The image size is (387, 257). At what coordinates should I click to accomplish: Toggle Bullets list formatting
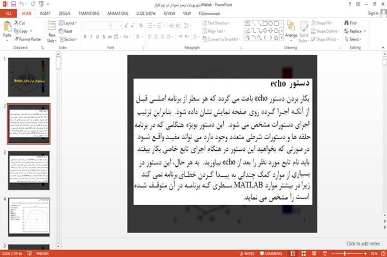pos(150,25)
